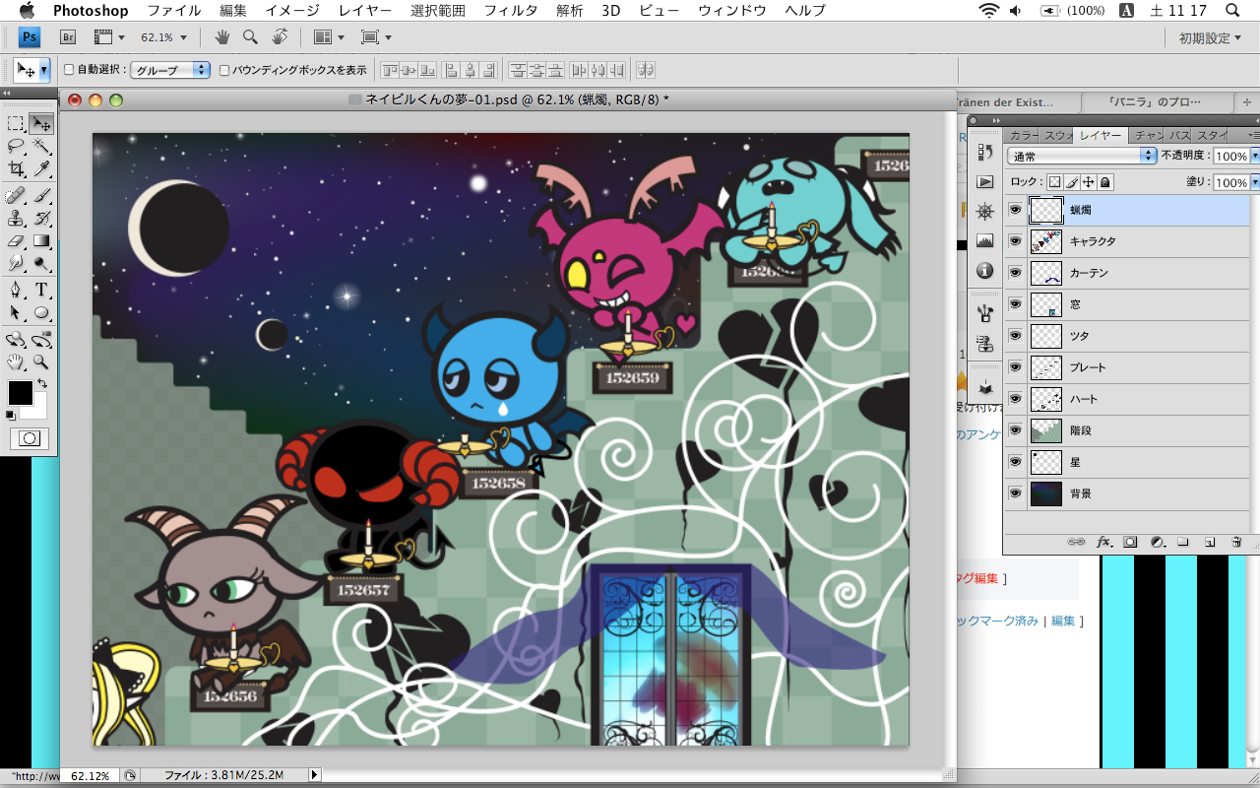This screenshot has width=1260, height=788.
Task: Select the Clone Stamp tool
Action: coord(16,218)
